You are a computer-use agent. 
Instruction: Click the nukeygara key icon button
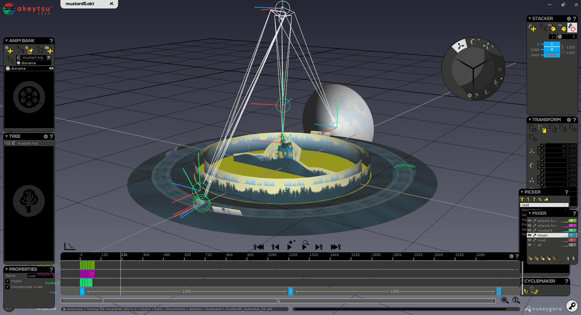pos(572,306)
